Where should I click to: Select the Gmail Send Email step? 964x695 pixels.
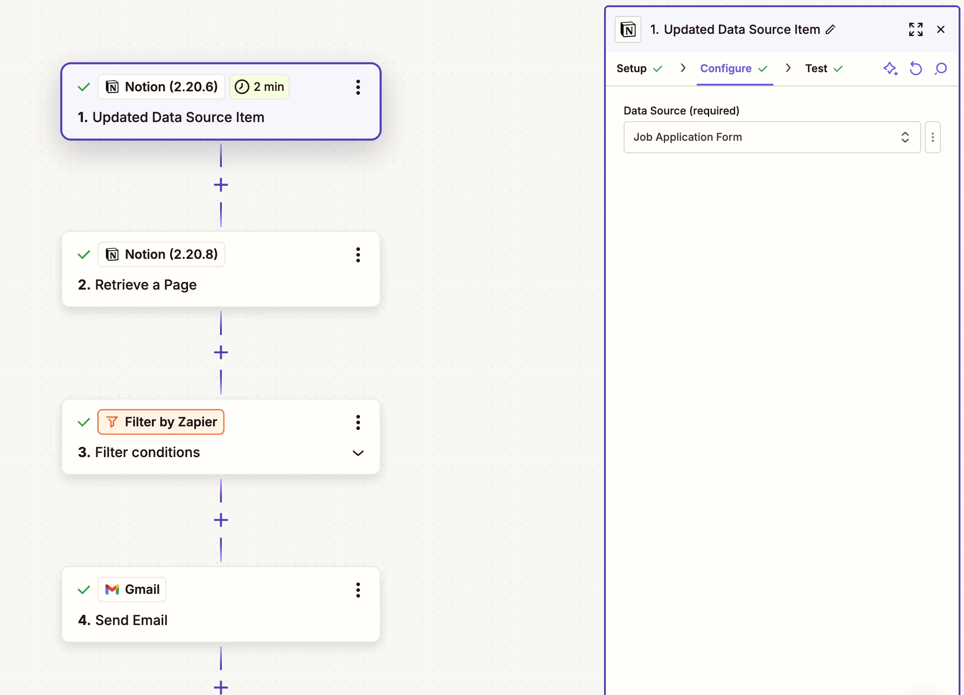[x=221, y=619]
